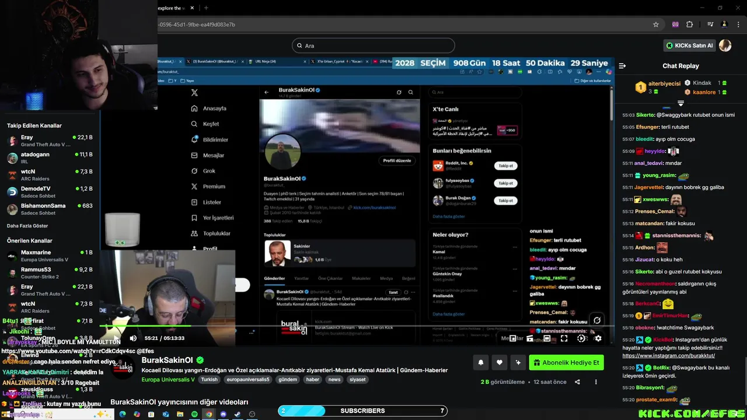Select the news tag
Image resolution: width=747 pixels, height=420 pixels.
334,379
